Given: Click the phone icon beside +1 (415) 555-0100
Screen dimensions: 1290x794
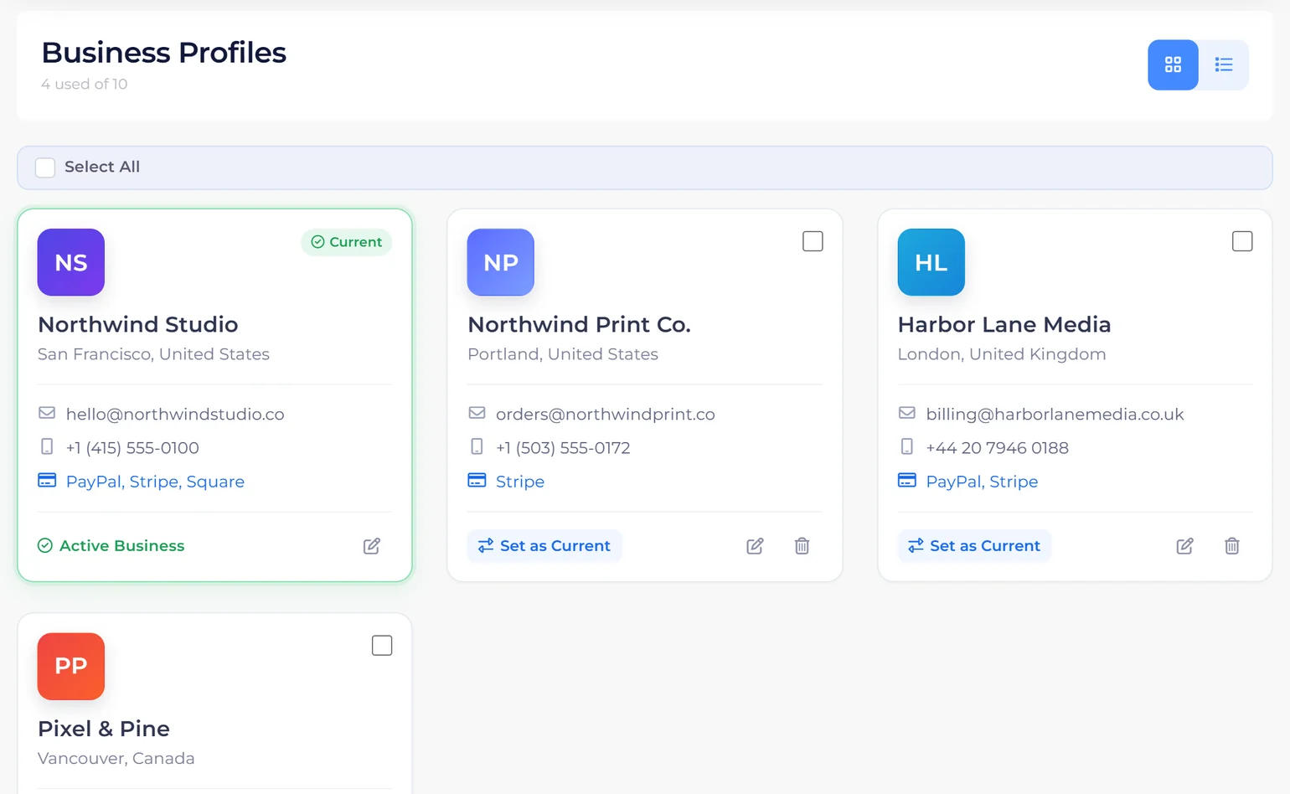Looking at the screenshot, I should 47,446.
